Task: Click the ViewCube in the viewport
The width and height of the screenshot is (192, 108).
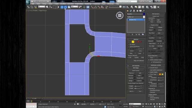Action: pyautogui.click(x=120, y=15)
